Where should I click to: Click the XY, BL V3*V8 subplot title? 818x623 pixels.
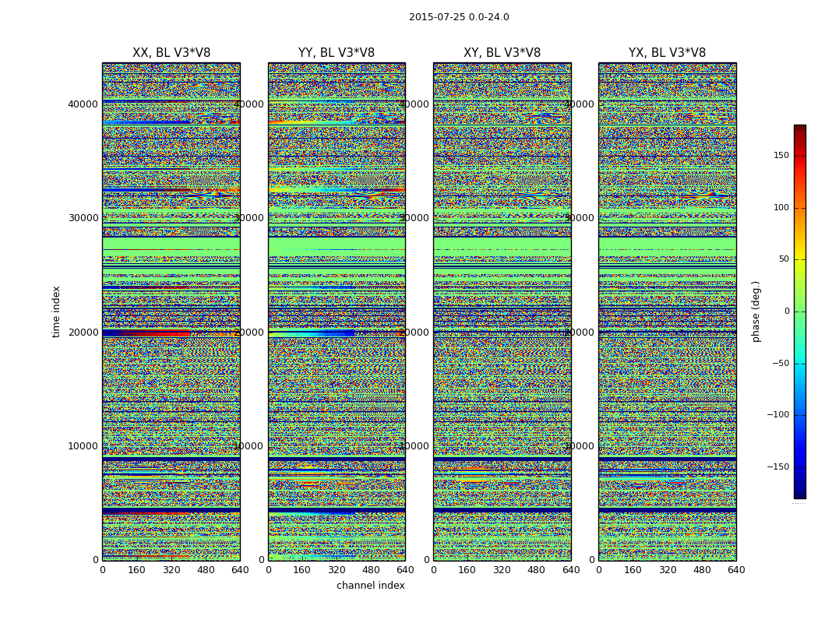(502, 53)
